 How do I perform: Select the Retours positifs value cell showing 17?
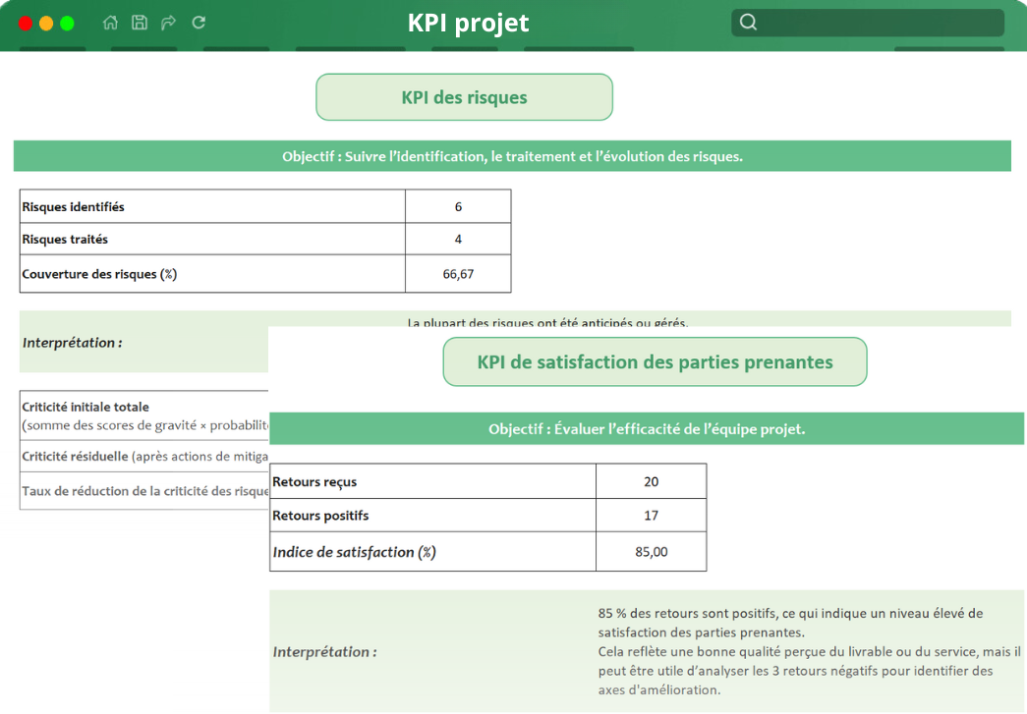point(651,516)
